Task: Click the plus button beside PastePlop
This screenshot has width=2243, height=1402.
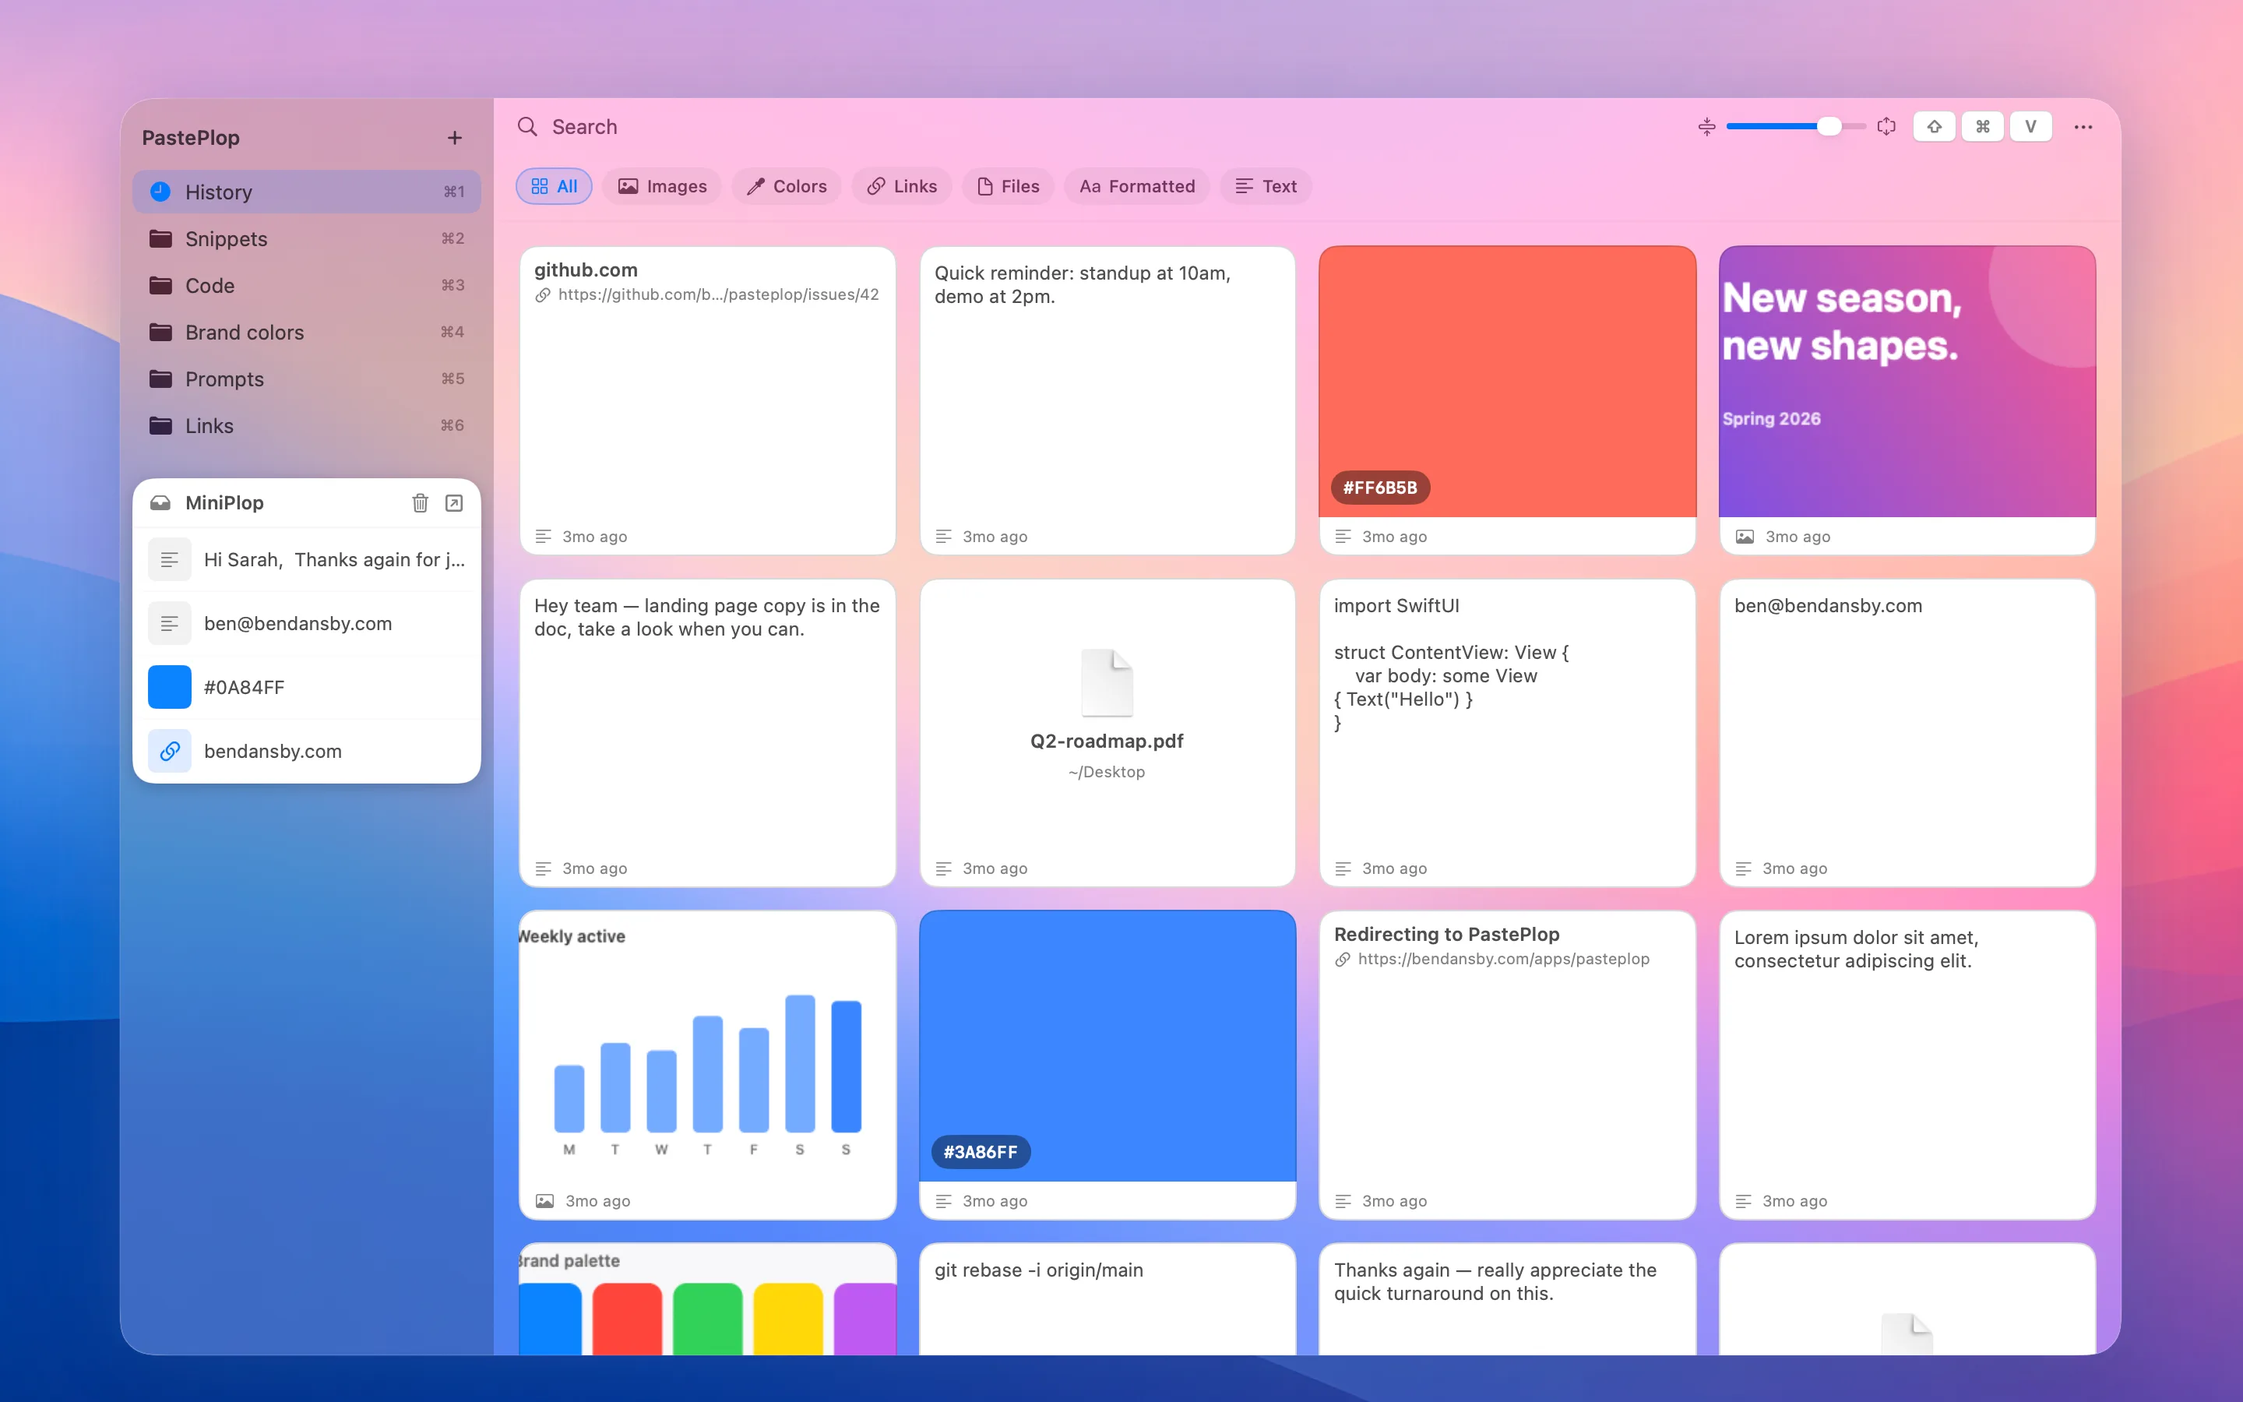Action: pos(454,138)
